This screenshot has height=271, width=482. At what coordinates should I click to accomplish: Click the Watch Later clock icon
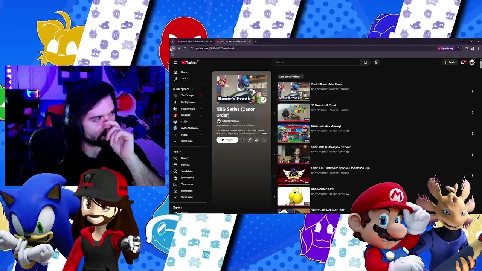tap(175, 171)
